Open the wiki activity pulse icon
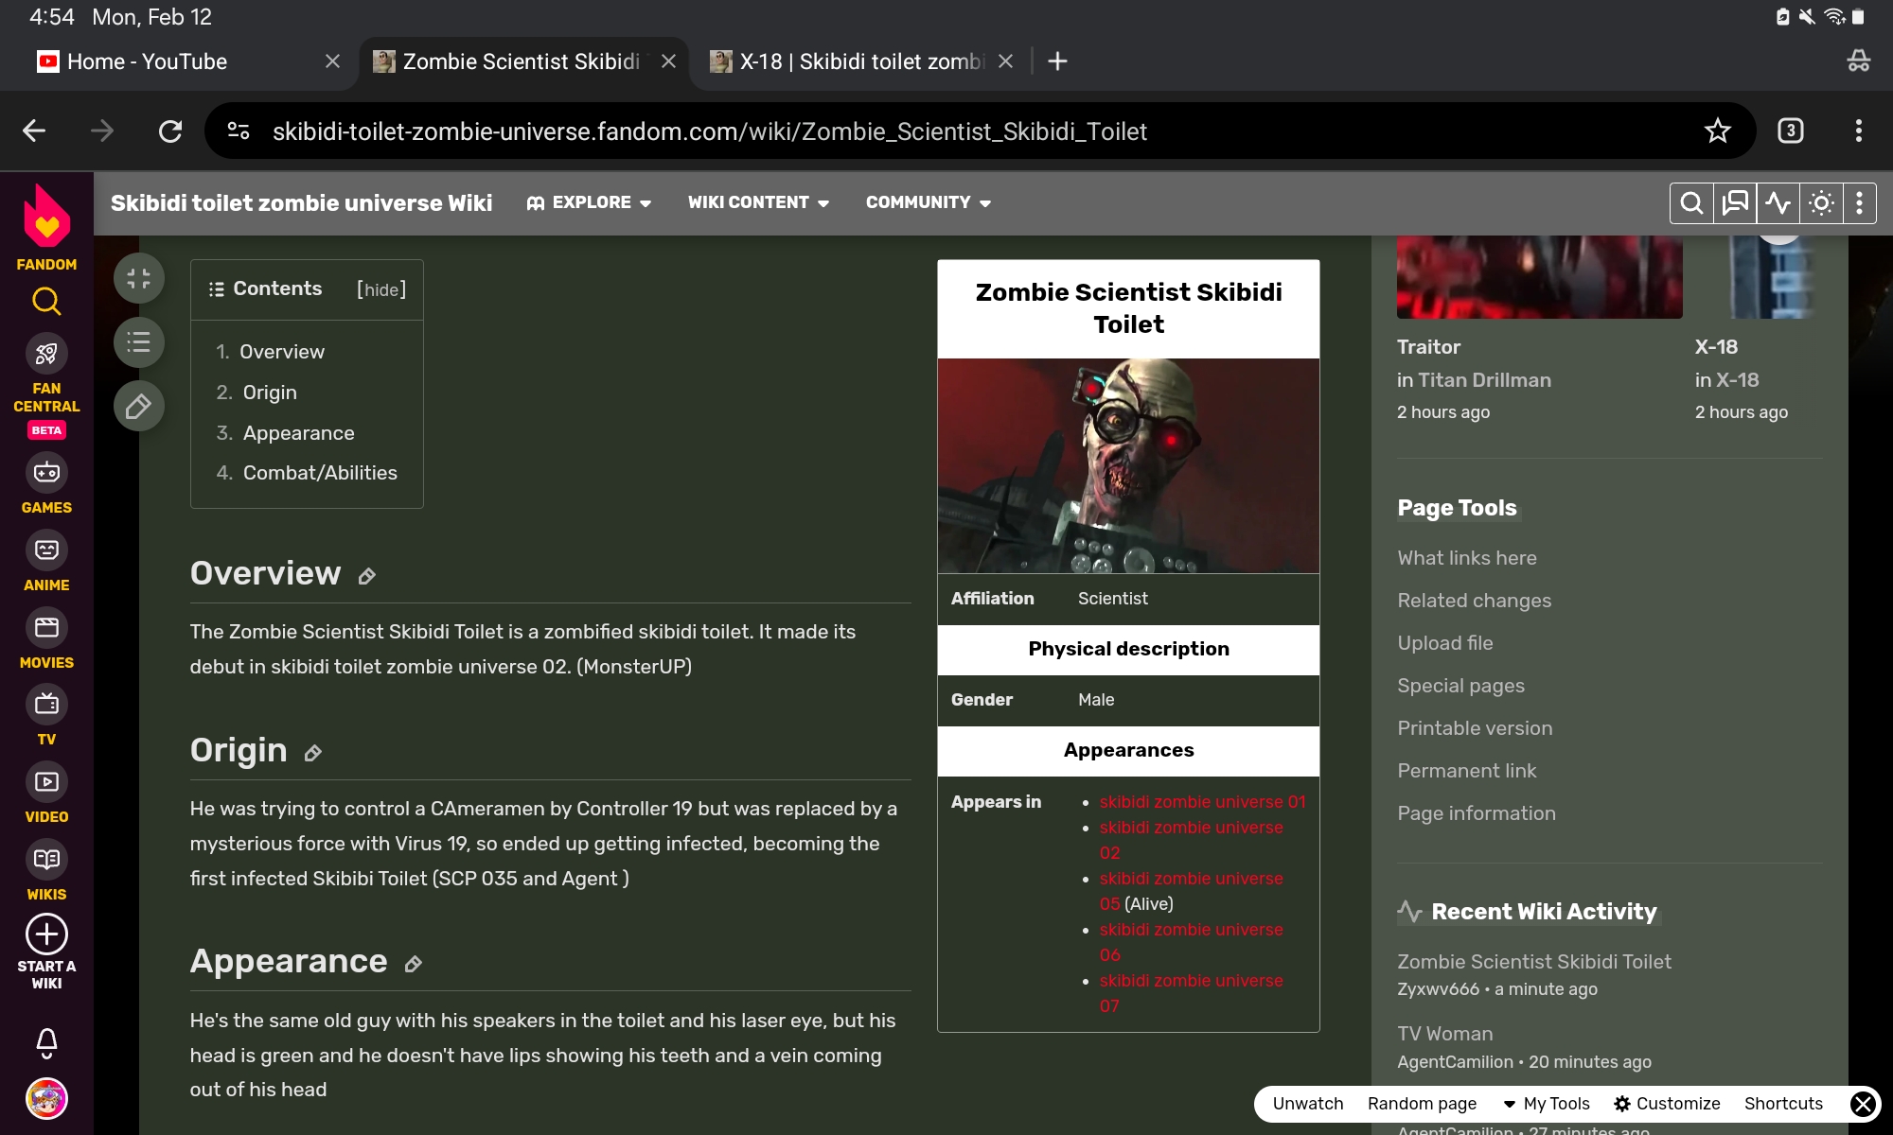The height and width of the screenshot is (1135, 1893). coord(1778,203)
